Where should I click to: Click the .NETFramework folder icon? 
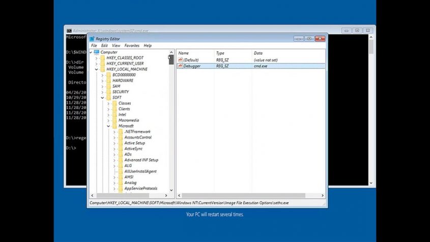(120, 131)
